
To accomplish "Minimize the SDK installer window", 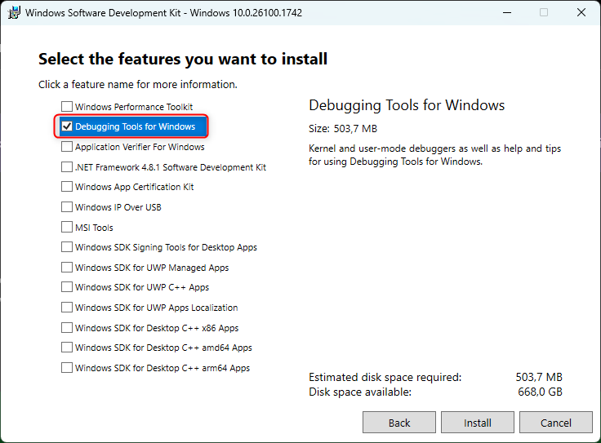I will (x=507, y=12).
